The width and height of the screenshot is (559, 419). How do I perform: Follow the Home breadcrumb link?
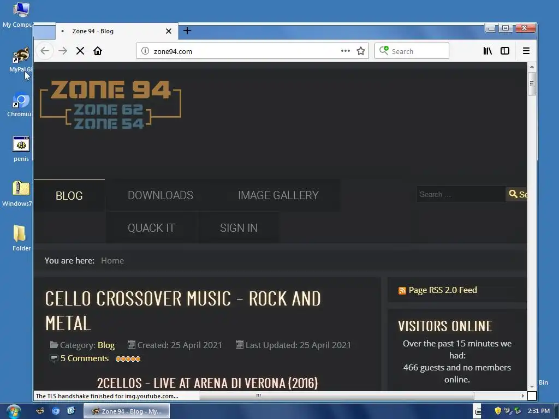(x=112, y=260)
